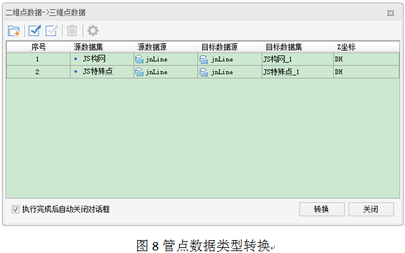Screen dimensions: 405x253
Task: Select row number 1 cell
Action: [39, 59]
